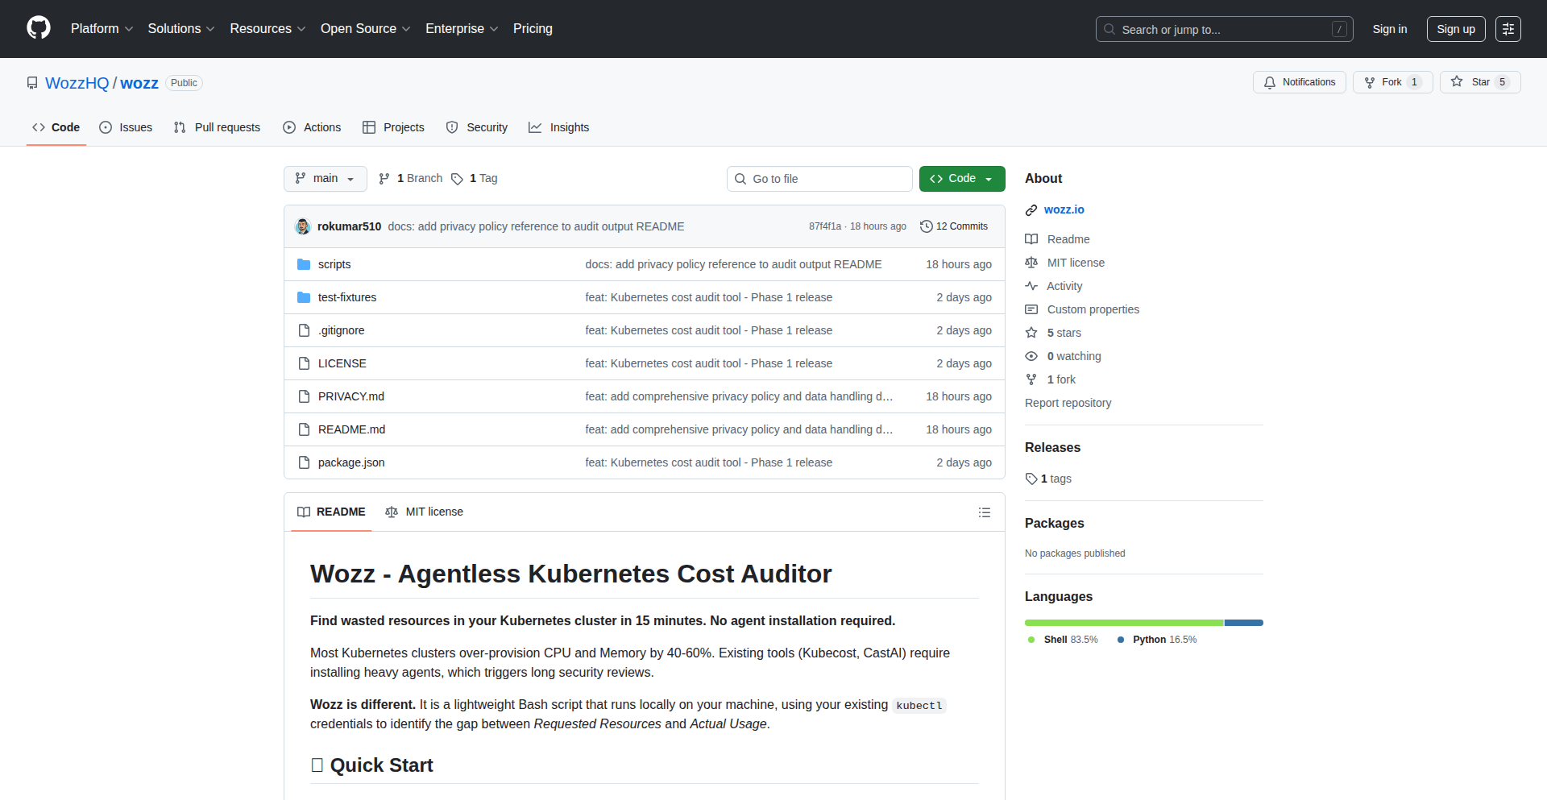Open the README outline list icon
The height and width of the screenshot is (800, 1547).
[x=984, y=512]
